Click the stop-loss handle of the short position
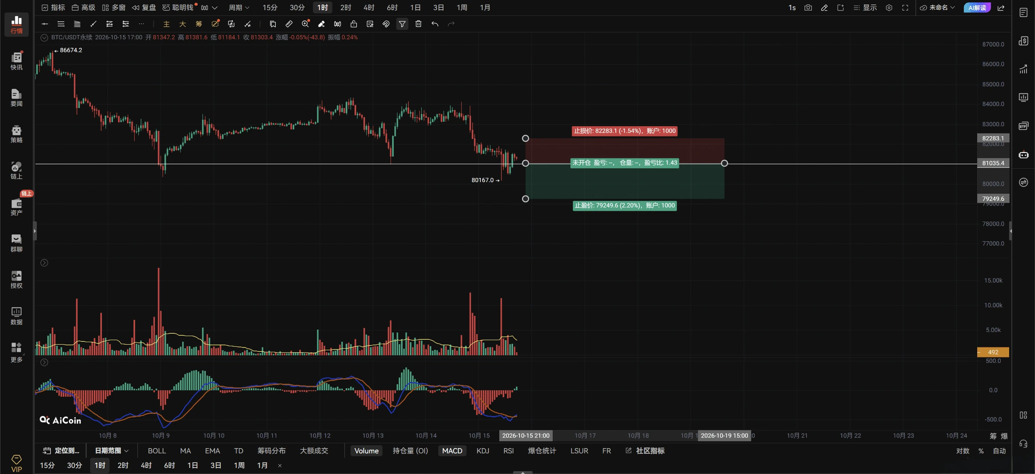Image resolution: width=1035 pixels, height=474 pixels. tap(525, 138)
